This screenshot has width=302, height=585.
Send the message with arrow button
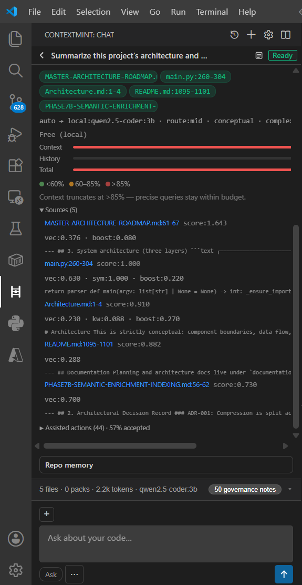[284, 574]
